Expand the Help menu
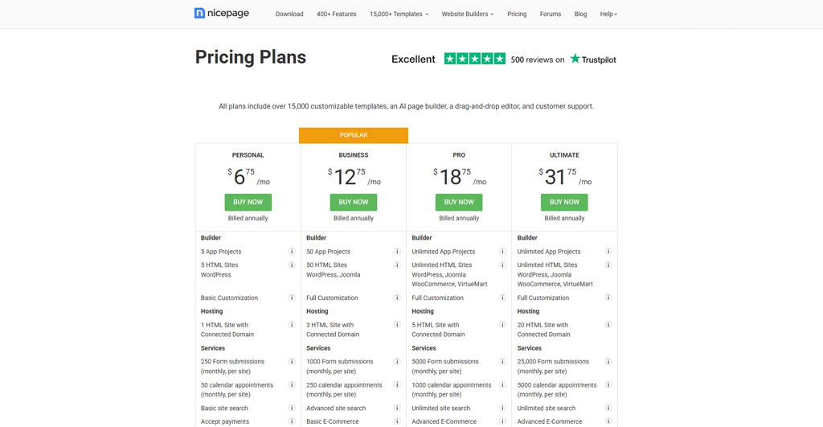This screenshot has width=823, height=427. click(608, 14)
